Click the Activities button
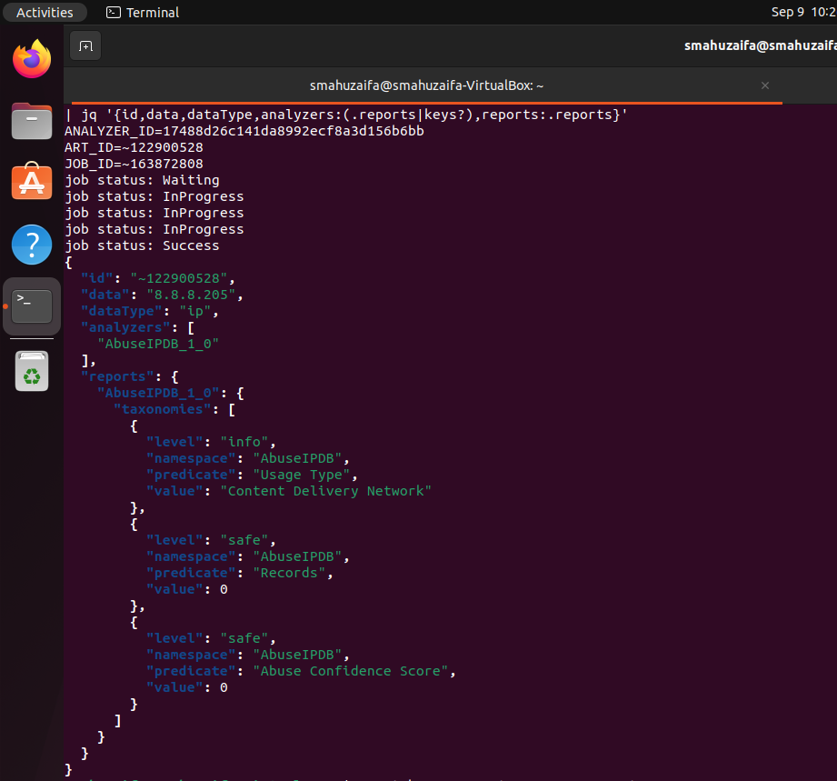This screenshot has height=781, width=837. (45, 13)
